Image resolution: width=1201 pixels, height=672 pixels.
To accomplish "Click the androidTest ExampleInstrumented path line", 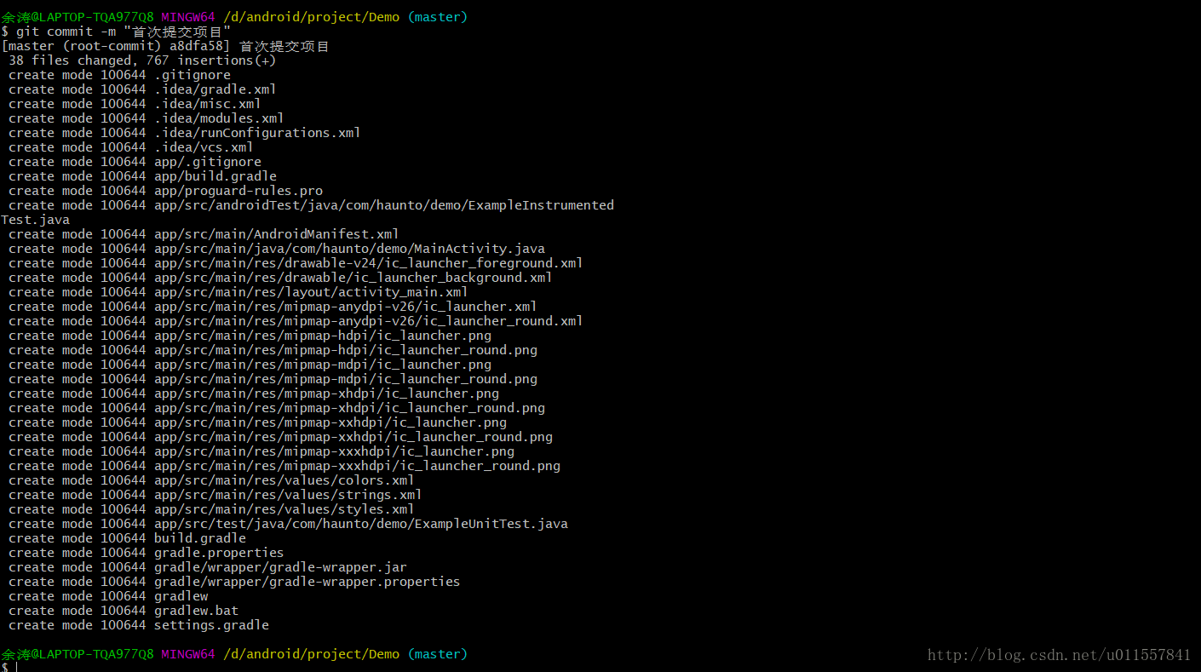I will pos(311,205).
